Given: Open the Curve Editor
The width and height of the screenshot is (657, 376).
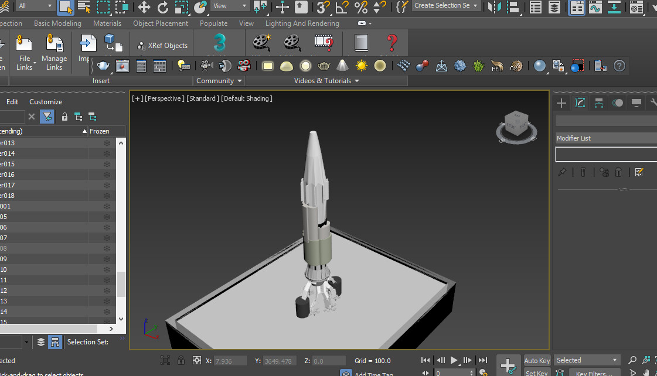Looking at the screenshot, I should [x=595, y=6].
